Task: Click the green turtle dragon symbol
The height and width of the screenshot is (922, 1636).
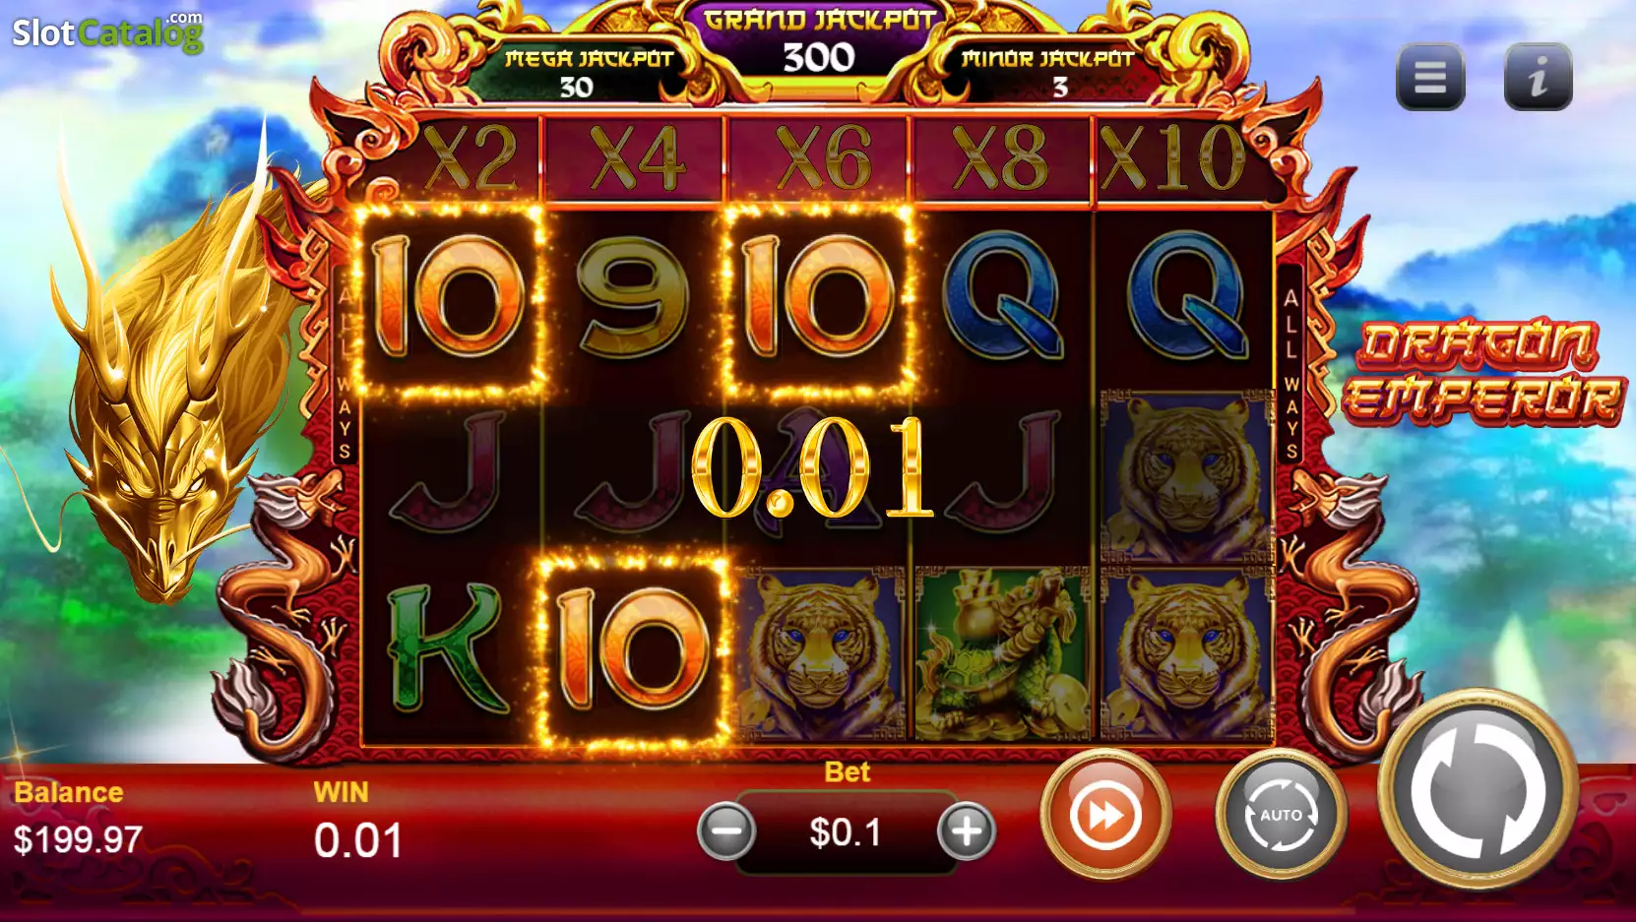Action: (1001, 653)
